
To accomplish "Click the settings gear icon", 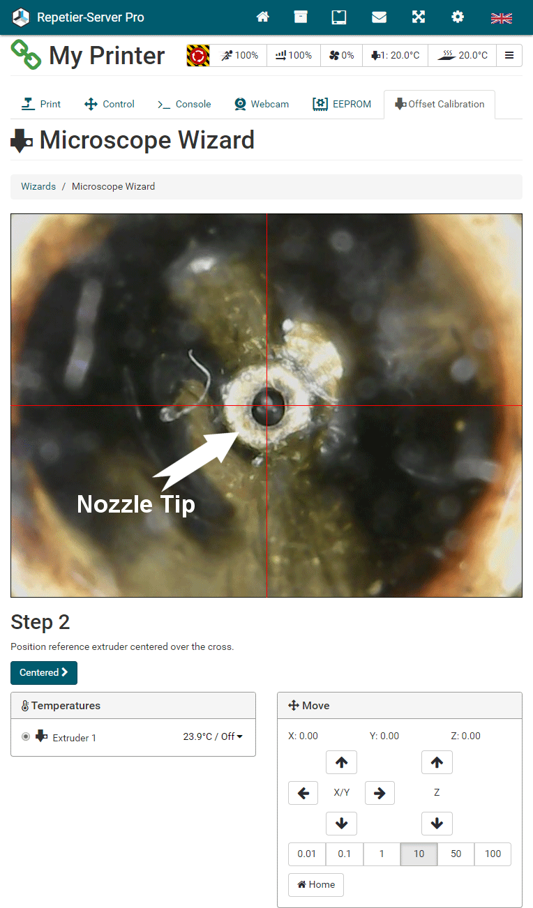I will click(458, 17).
